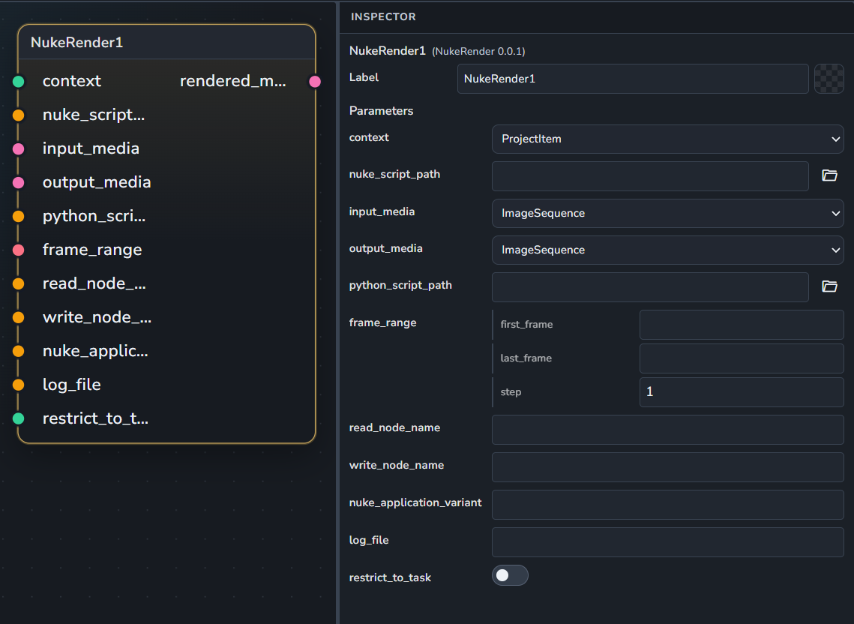Click the log_file input field
The height and width of the screenshot is (624, 854).
pos(668,542)
